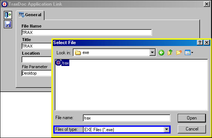This screenshot has width=212, height=138.
Task: Click the Location input field
Action: click(37, 60)
